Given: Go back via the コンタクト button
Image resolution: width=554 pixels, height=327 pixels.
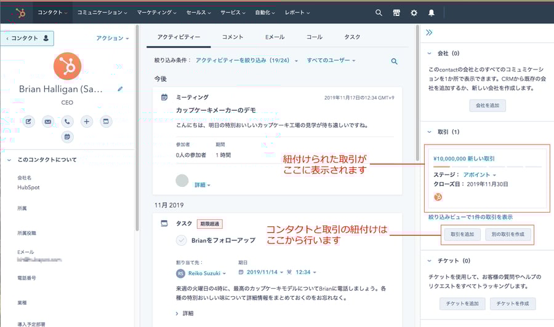Looking at the screenshot, I should click(27, 38).
